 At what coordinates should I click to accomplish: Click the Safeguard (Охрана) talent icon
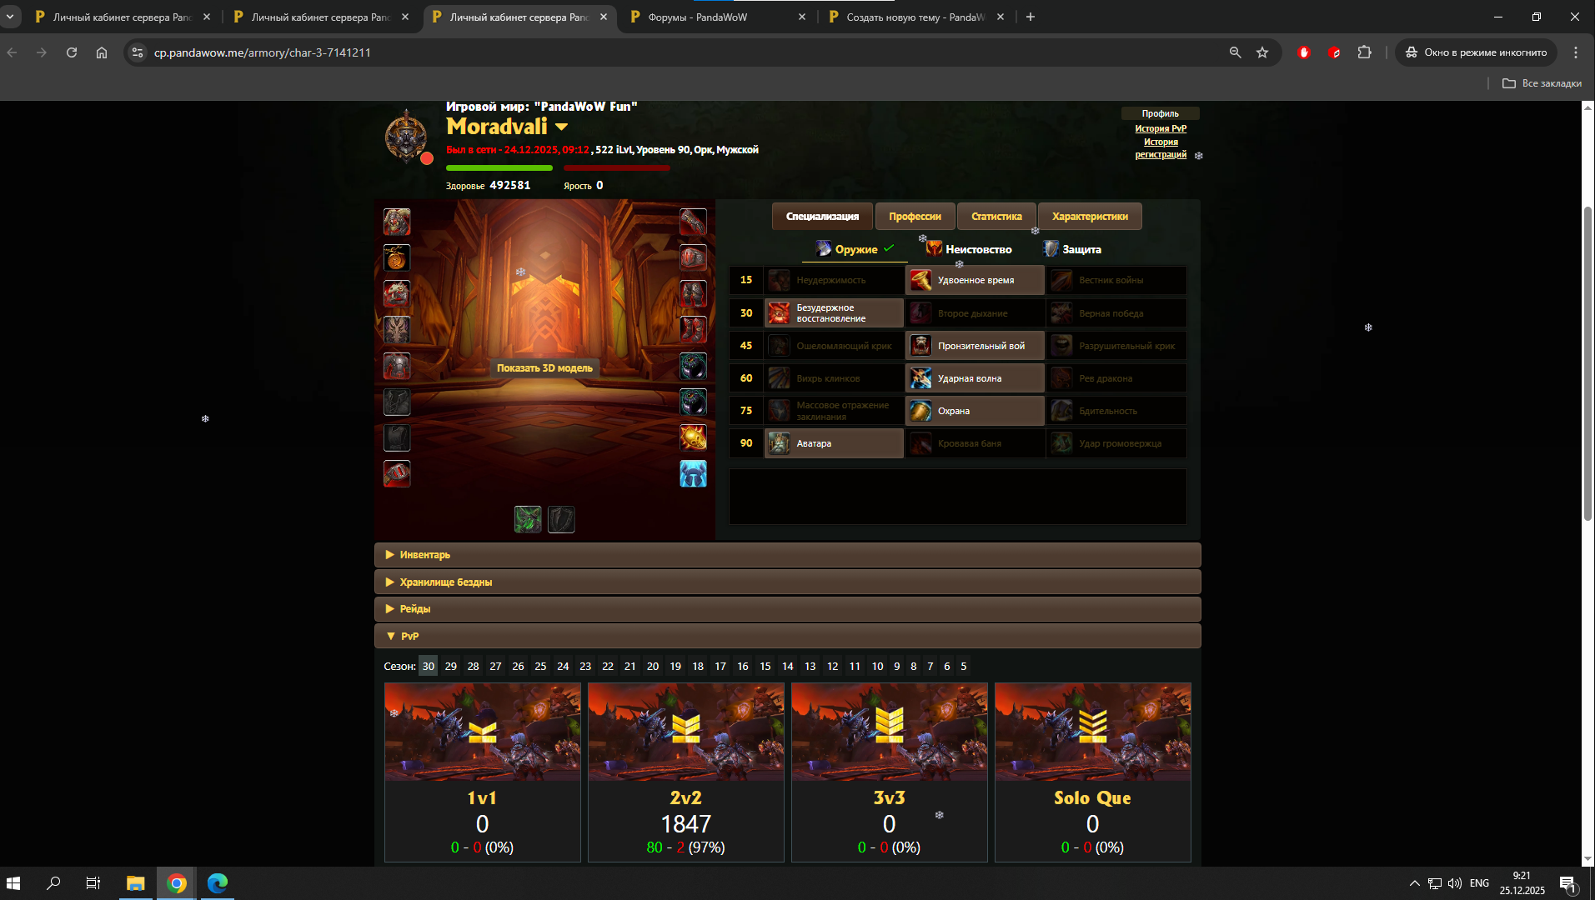(x=920, y=411)
